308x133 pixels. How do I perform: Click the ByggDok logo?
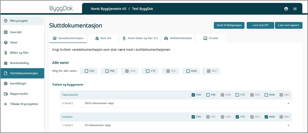(61, 8)
